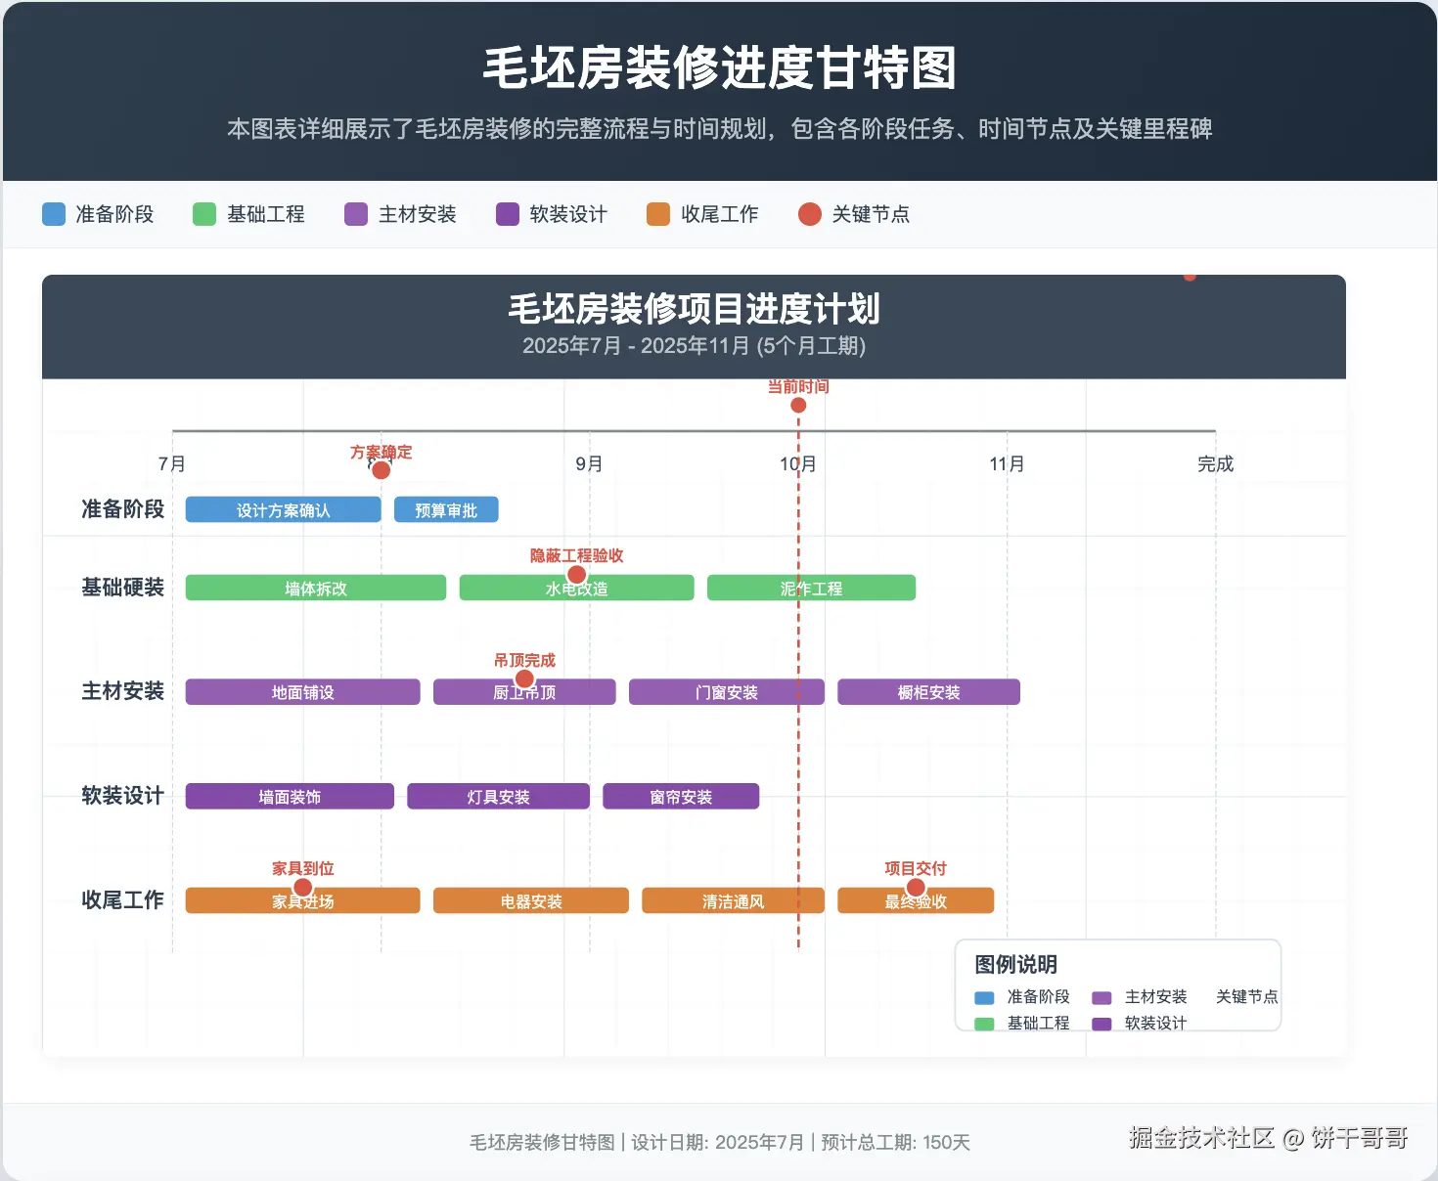
Task: Select the 家具到位 milestone dot
Action: pyautogui.click(x=303, y=887)
